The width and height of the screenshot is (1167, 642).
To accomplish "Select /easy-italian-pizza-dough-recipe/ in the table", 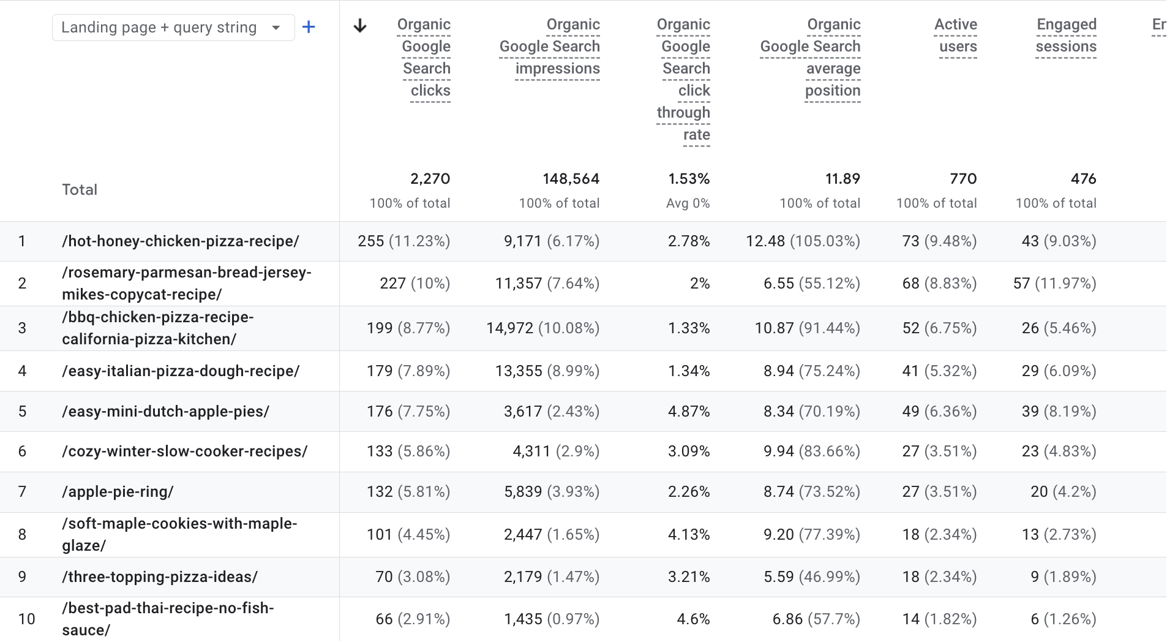I will 181,371.
